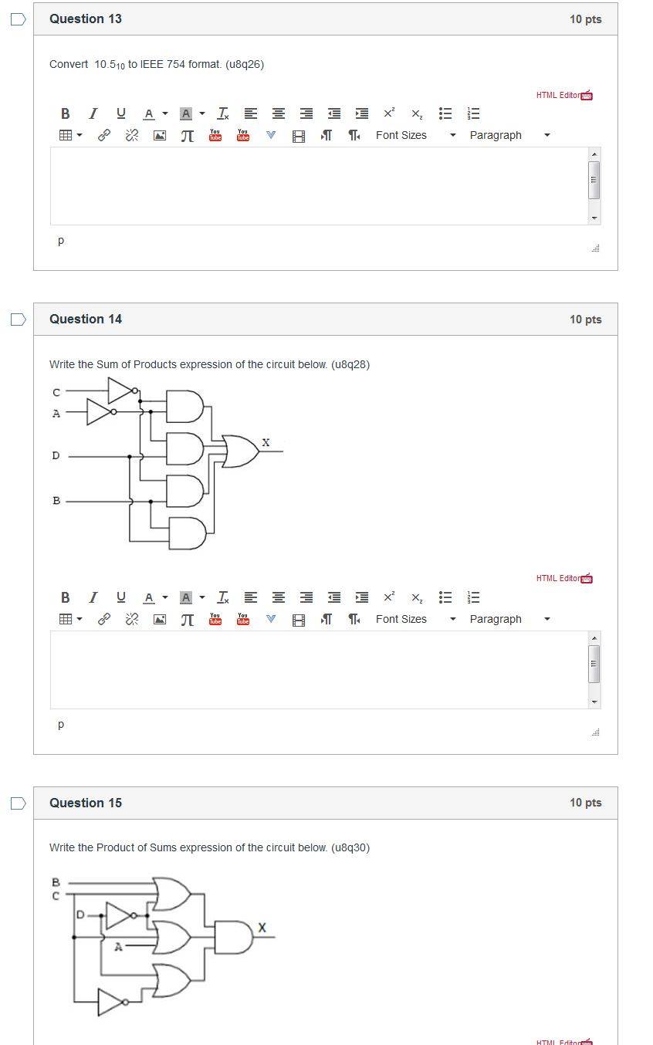The height and width of the screenshot is (1045, 653).
Task: Click numbered list icon in Question 14 editor
Action: 473,597
